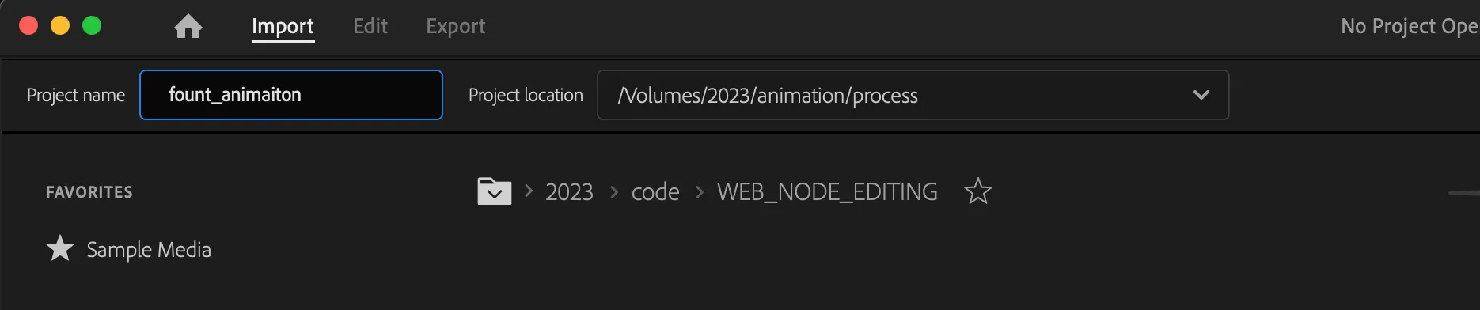Viewport: 1480px width, 310px height.
Task: Click the FAVORITES section header
Action: coord(89,192)
